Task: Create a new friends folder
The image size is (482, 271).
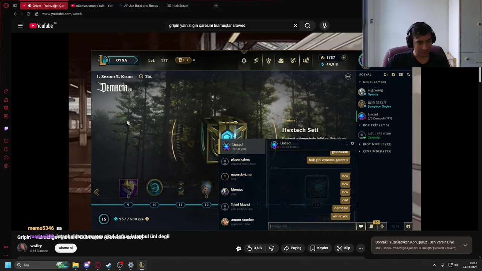Action: pyautogui.click(x=394, y=75)
